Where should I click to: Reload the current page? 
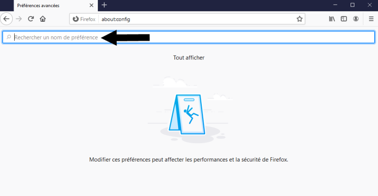coord(31,19)
